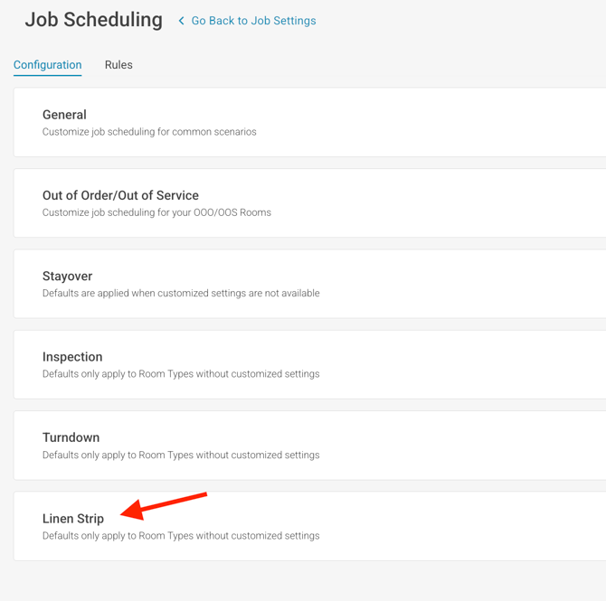
Task: Go Back to Job Settings link
Action: click(x=253, y=21)
